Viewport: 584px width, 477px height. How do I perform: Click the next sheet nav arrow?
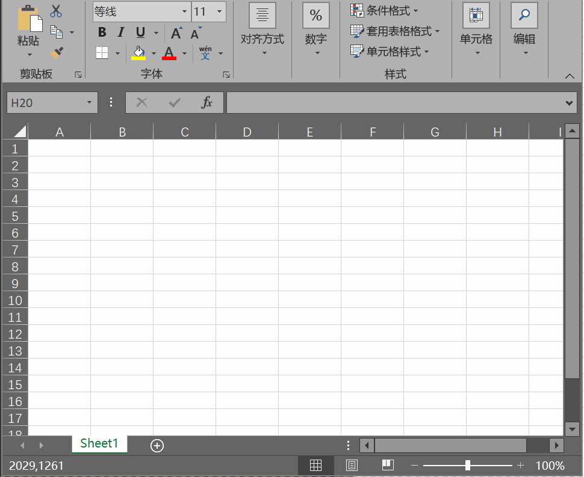coord(41,445)
